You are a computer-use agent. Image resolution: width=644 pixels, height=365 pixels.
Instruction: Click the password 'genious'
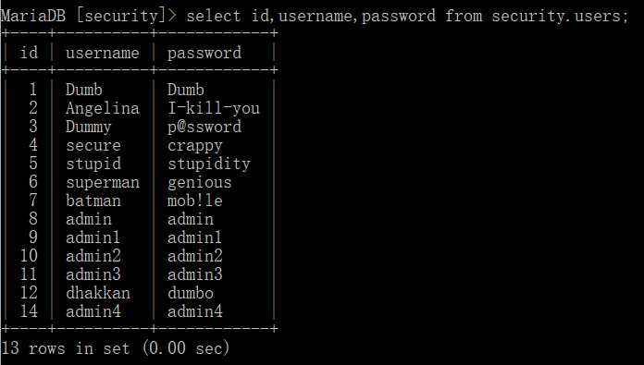coord(199,183)
